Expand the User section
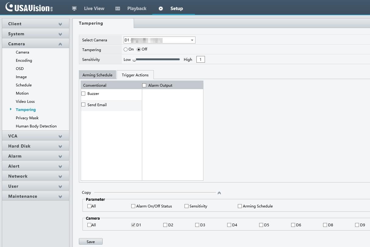Screen dimensions: 370x247 (x=36, y=186)
